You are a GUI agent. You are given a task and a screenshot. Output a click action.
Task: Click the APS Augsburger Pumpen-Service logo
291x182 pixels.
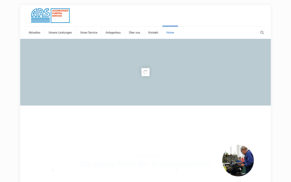tap(50, 16)
